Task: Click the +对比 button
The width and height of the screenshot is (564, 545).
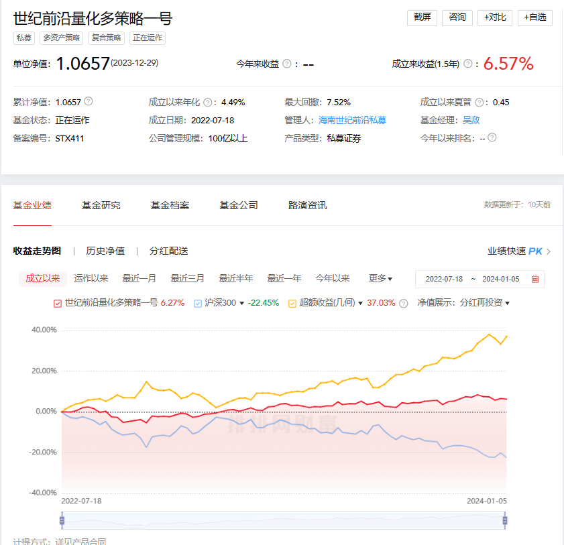Action: pos(495,17)
